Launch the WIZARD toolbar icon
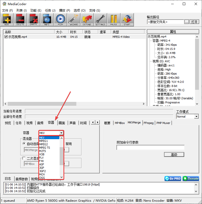The height and width of the screenshot is (204, 202). click(74, 20)
